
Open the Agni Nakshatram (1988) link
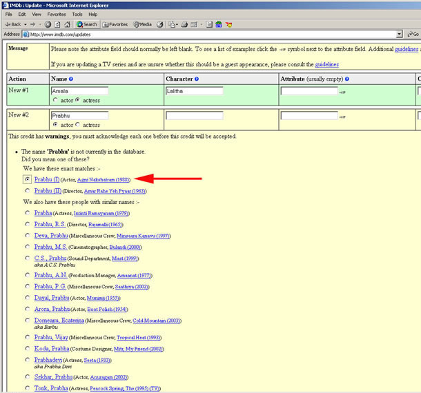point(104,180)
